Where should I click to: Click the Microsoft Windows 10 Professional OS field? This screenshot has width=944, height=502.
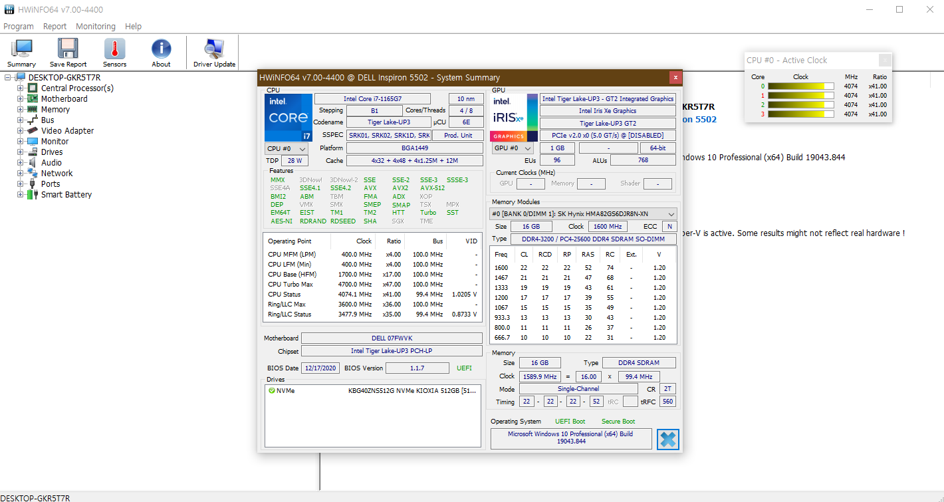(x=570, y=438)
